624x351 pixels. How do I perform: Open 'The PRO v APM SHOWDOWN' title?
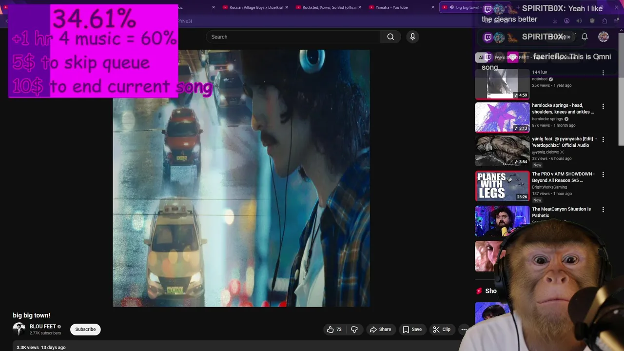tap(563, 177)
